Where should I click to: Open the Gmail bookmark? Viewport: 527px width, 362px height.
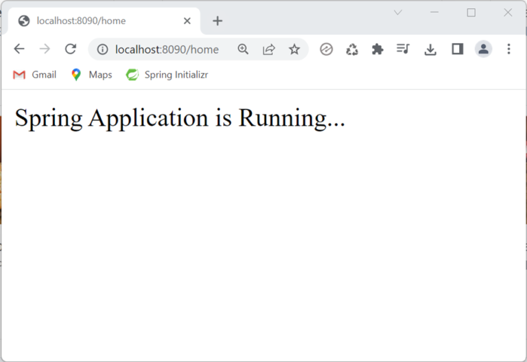click(34, 75)
